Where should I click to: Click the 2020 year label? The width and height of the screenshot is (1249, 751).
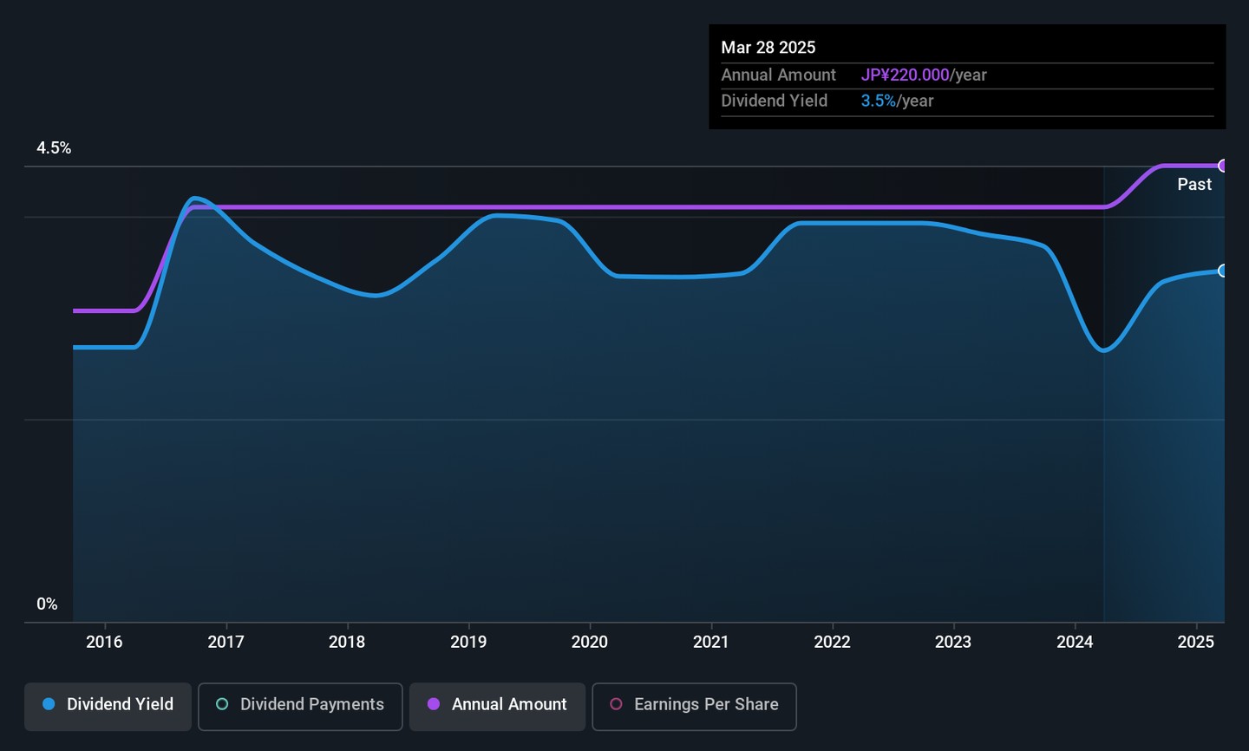click(x=590, y=642)
